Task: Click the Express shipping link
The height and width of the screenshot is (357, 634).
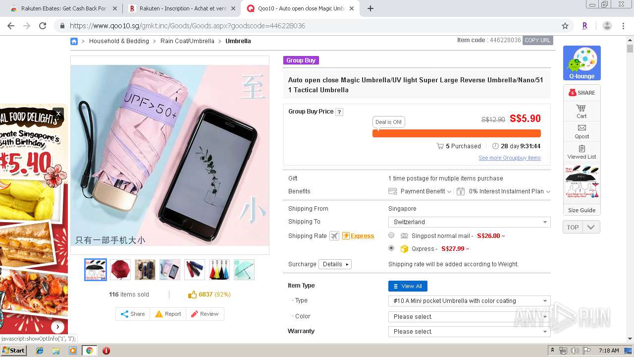Action: (x=358, y=236)
